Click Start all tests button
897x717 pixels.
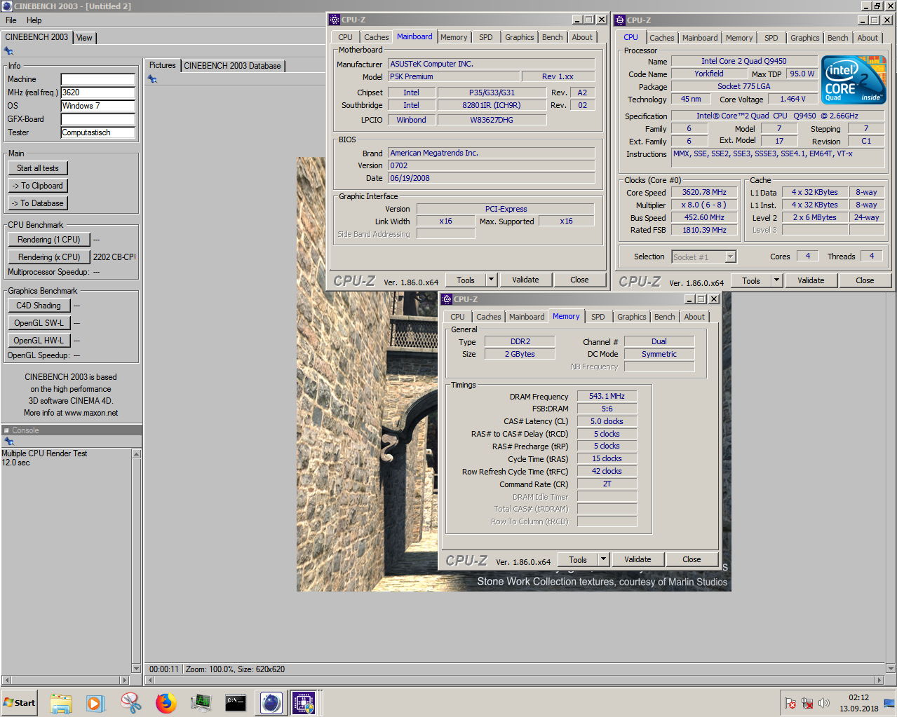pyautogui.click(x=38, y=168)
